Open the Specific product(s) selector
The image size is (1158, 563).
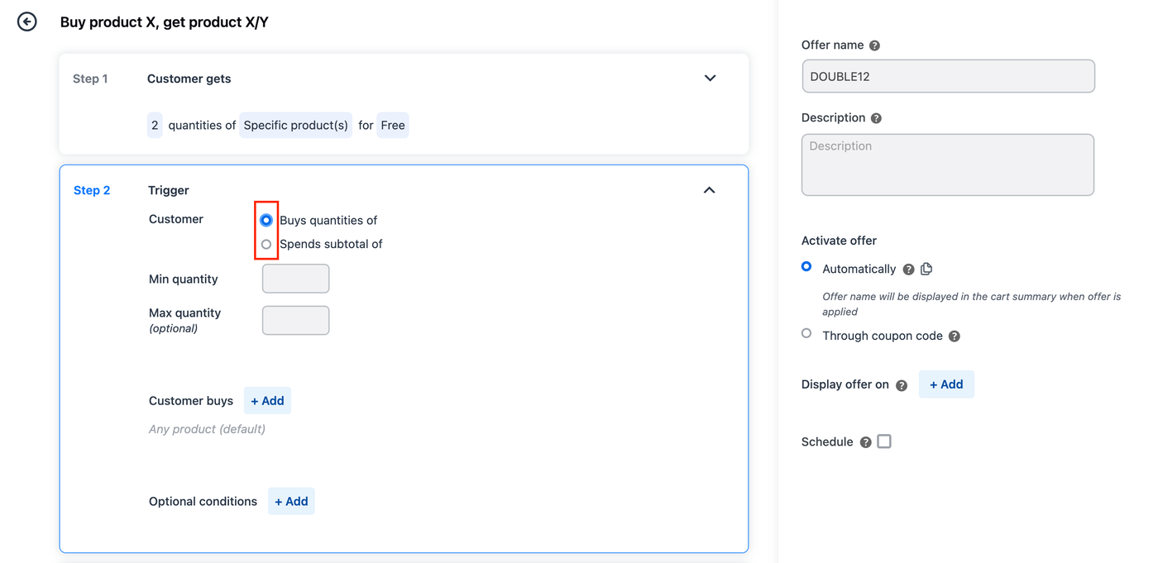(295, 125)
